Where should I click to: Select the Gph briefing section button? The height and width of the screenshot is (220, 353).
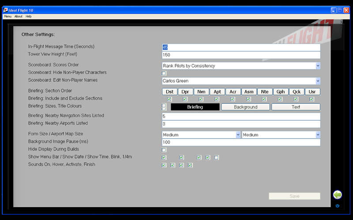pos(280,92)
